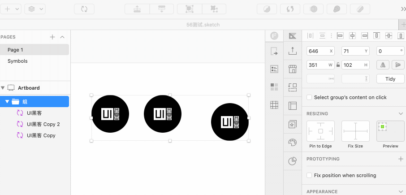Click distribute horizontally icon in inspector

(310, 36)
